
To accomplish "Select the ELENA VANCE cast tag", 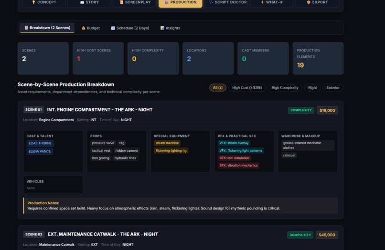I will (x=40, y=151).
